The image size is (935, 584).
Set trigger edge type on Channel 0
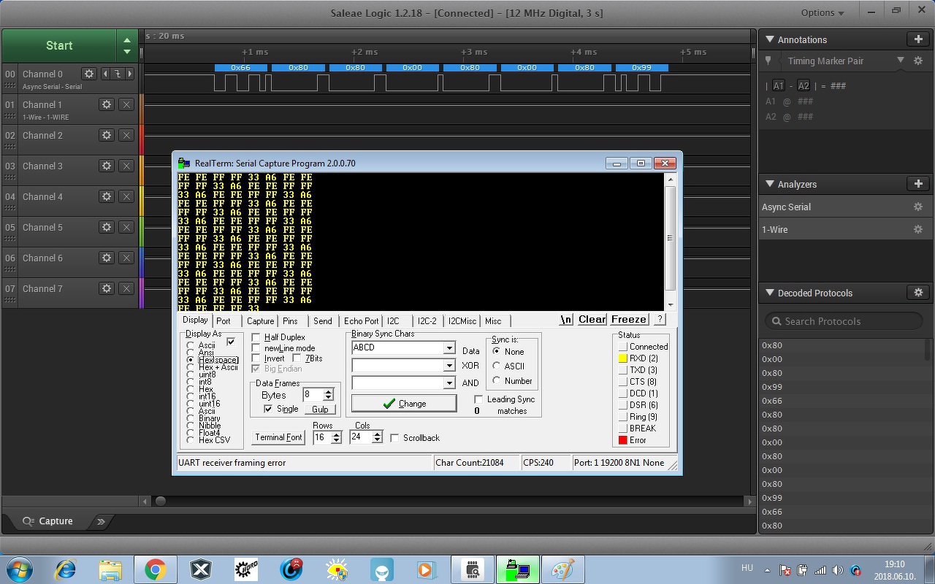point(118,74)
